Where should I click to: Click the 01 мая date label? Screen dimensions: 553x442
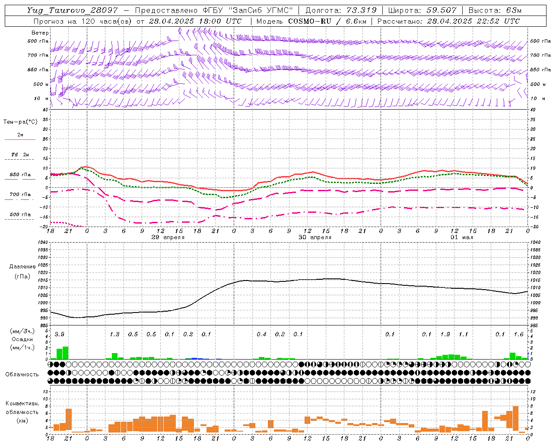pos(462,237)
